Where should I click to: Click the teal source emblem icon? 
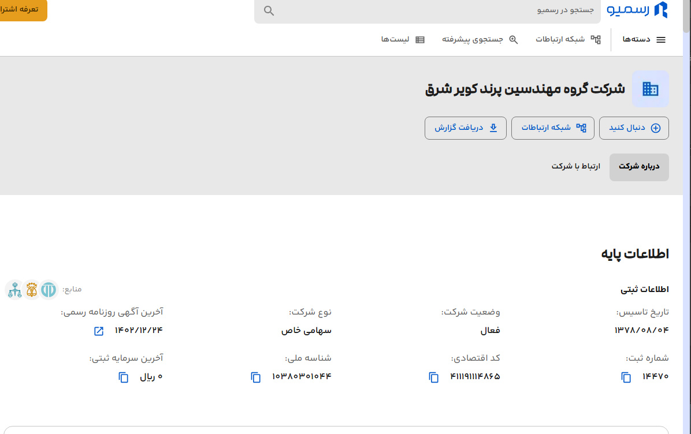(x=49, y=289)
